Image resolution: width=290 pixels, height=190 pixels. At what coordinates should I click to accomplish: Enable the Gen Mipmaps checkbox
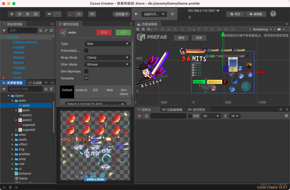[86, 71]
